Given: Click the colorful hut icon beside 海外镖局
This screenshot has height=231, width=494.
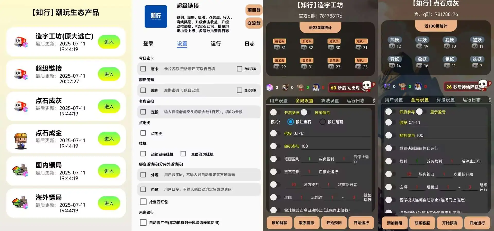Looking at the screenshot, I should coord(20,202).
